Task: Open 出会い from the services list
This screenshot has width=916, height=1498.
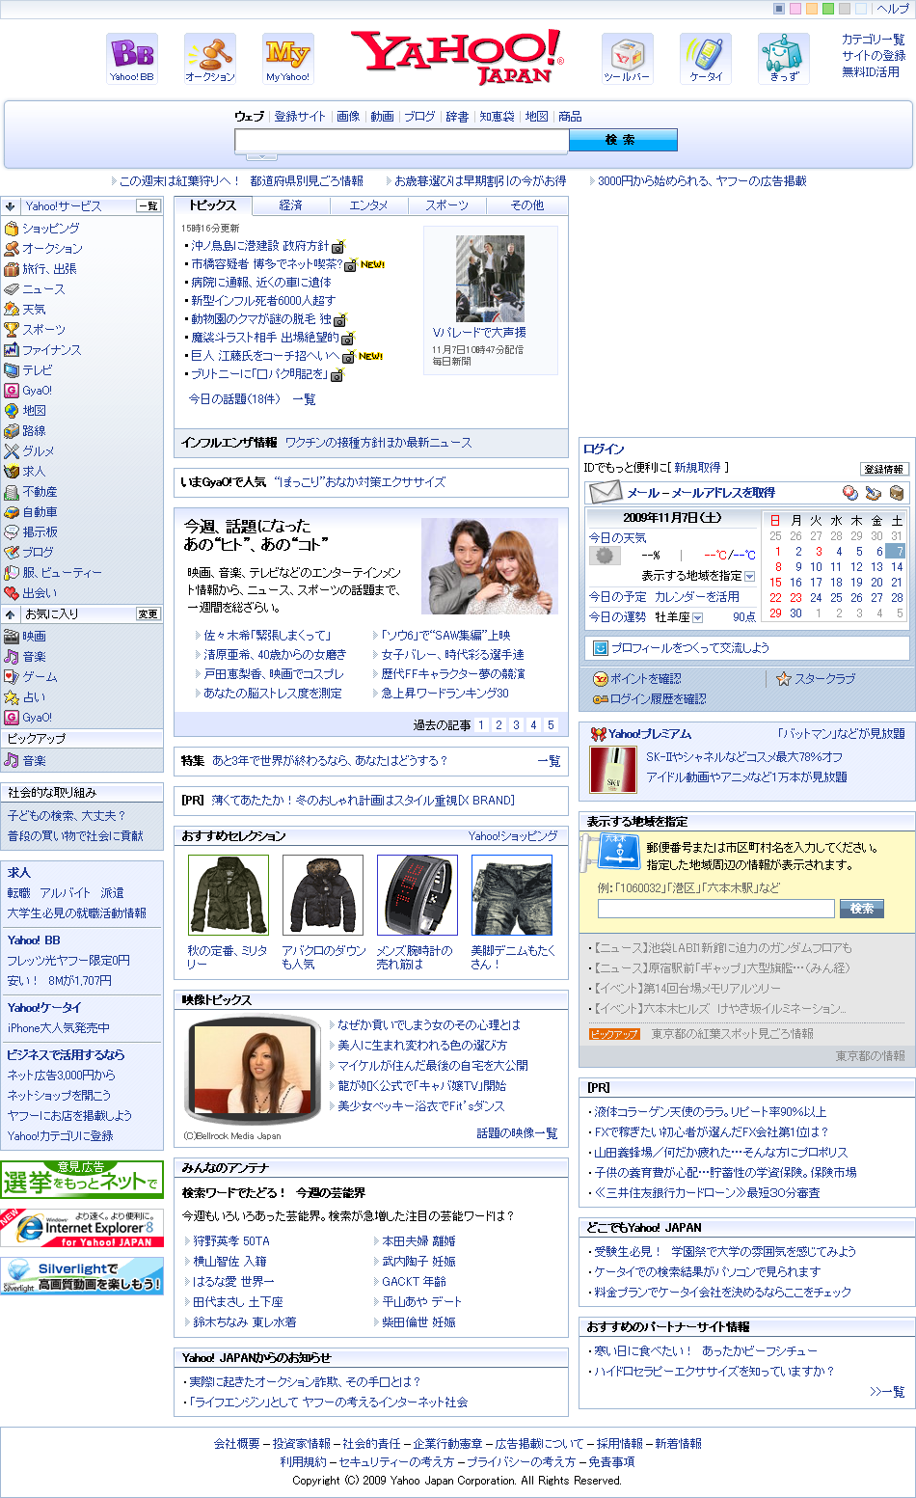Action: (x=40, y=593)
